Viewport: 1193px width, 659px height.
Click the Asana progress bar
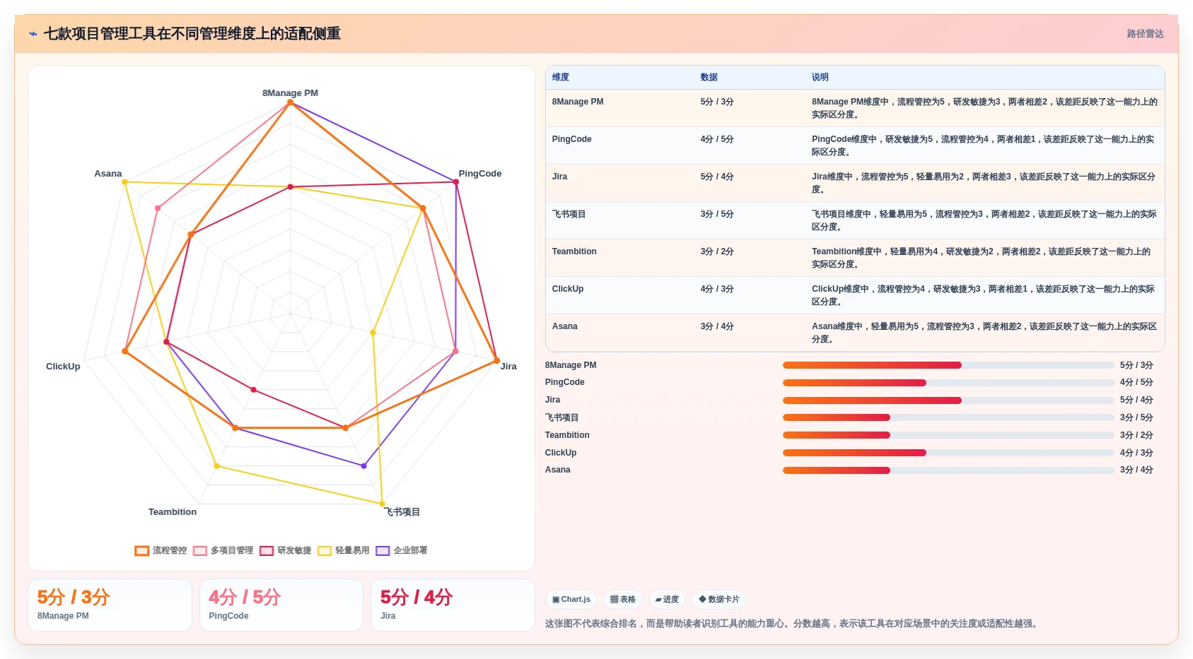pos(948,470)
